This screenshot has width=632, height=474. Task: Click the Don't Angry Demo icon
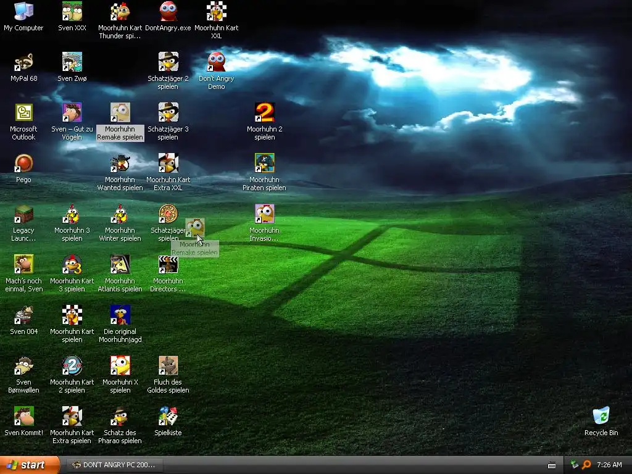click(x=217, y=62)
